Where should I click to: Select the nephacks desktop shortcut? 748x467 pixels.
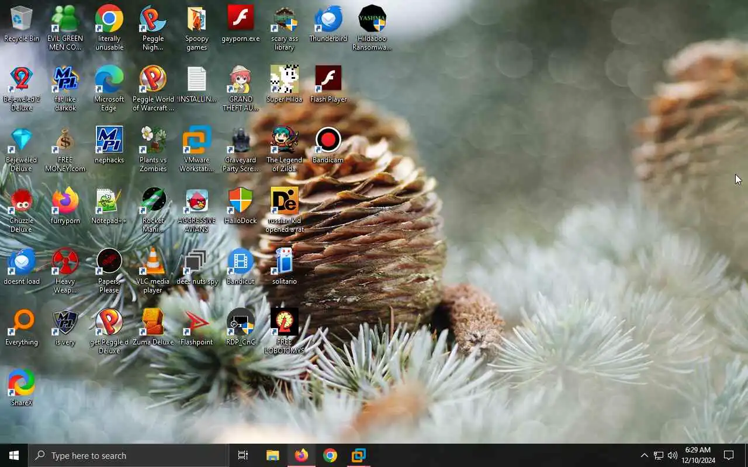(x=109, y=146)
